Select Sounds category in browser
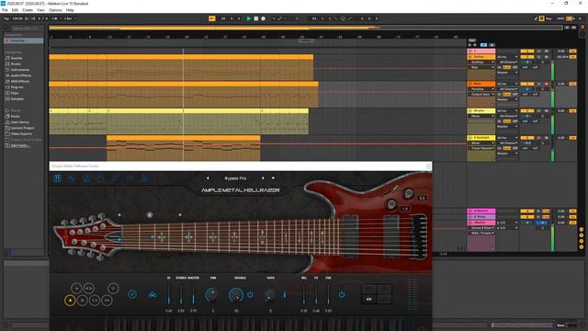Screen dimensions: 588x331 pyautogui.click(x=17, y=58)
